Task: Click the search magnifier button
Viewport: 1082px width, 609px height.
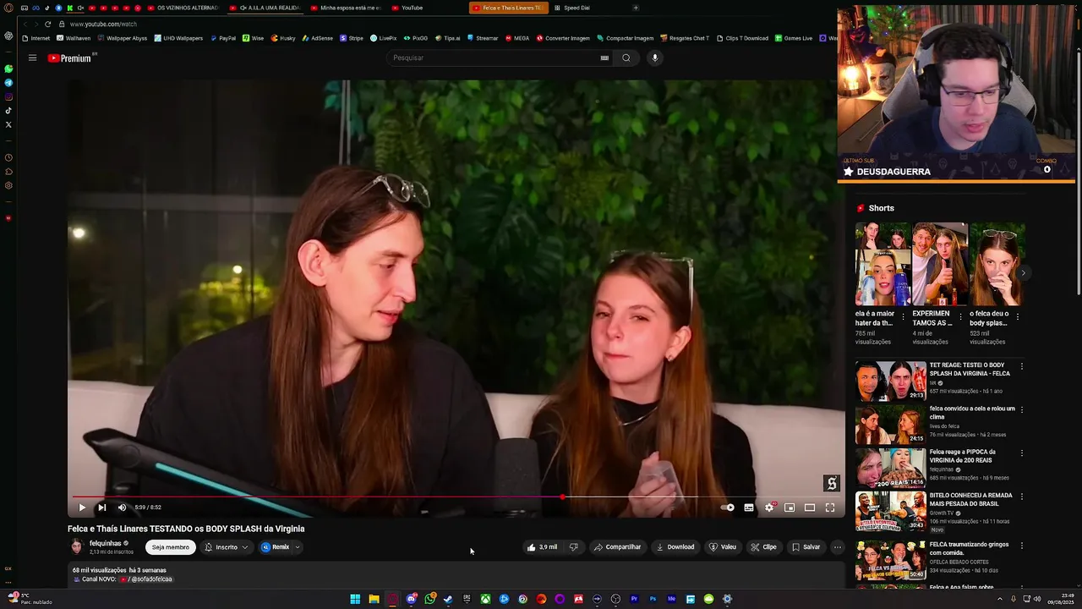Action: tap(626, 58)
